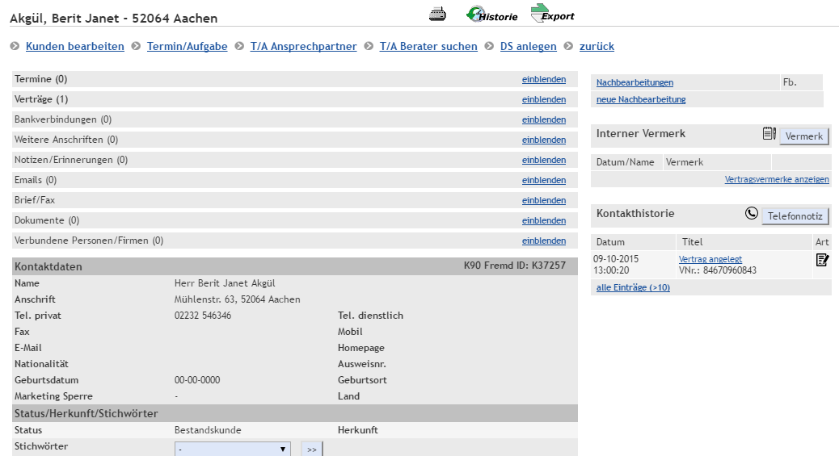Open the Vertrag angelegt entry link
Viewport: 839px width, 456px height.
pos(710,259)
